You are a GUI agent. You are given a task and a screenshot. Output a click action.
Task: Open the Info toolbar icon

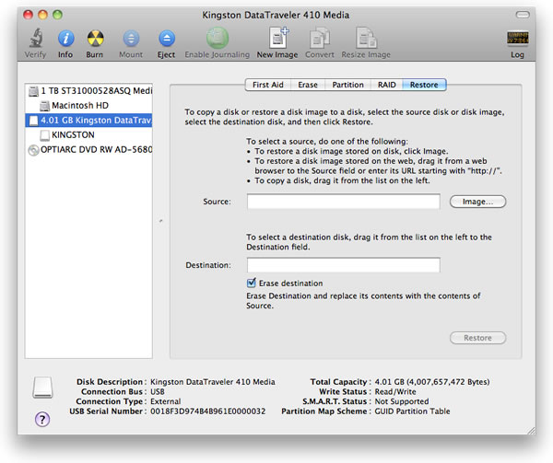pos(65,39)
